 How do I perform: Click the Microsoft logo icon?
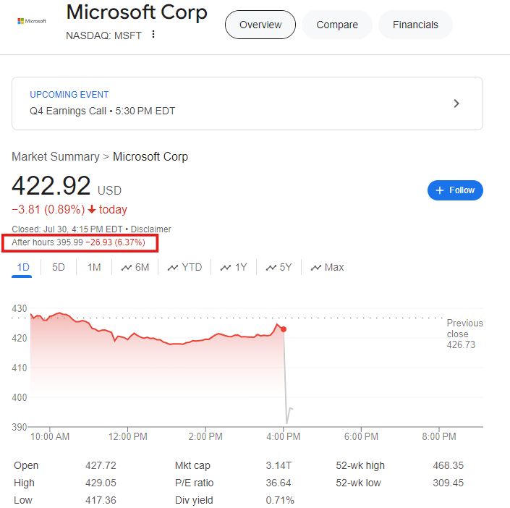pyautogui.click(x=31, y=22)
